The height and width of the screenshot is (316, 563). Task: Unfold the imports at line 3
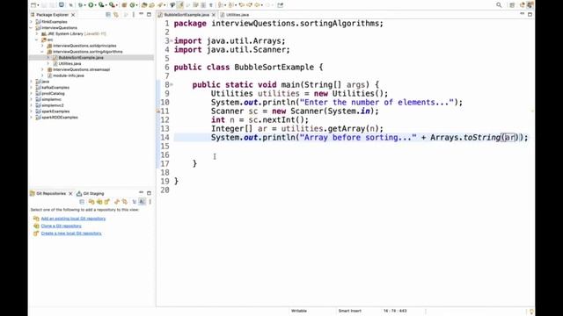coord(172,41)
